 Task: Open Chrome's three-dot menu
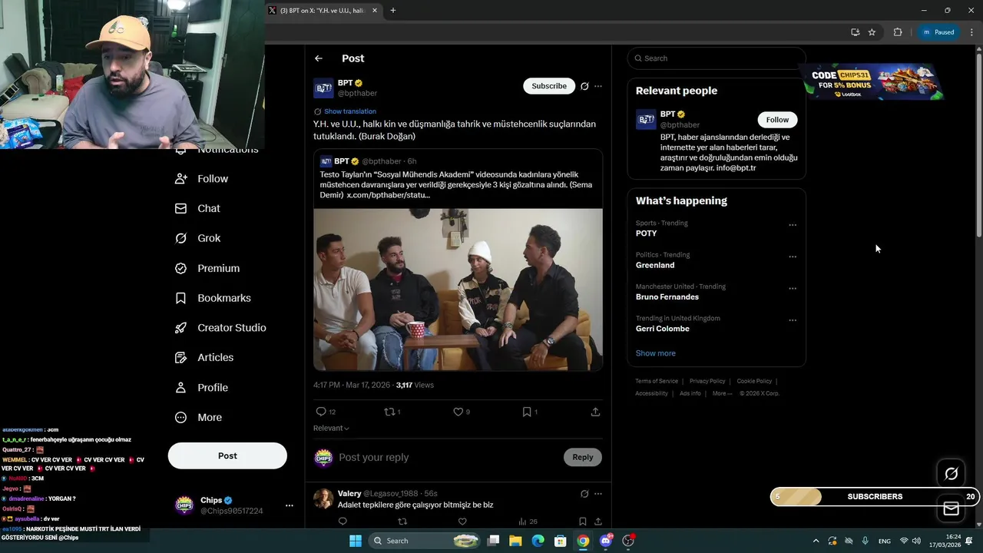tap(971, 32)
